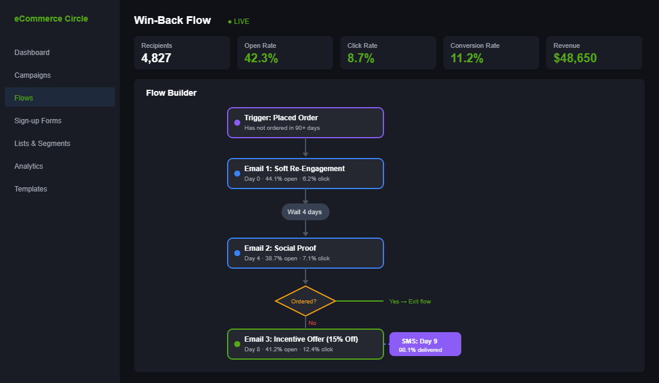Select the Conversion Rate 11.2% card
Screen dimensions: 659x383
coord(491,53)
